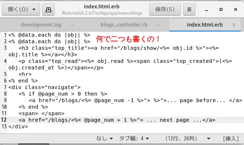Viewport: 244px width, 145px height.
Task: Click the h3 class="top_title" line
Action: coord(119,48)
